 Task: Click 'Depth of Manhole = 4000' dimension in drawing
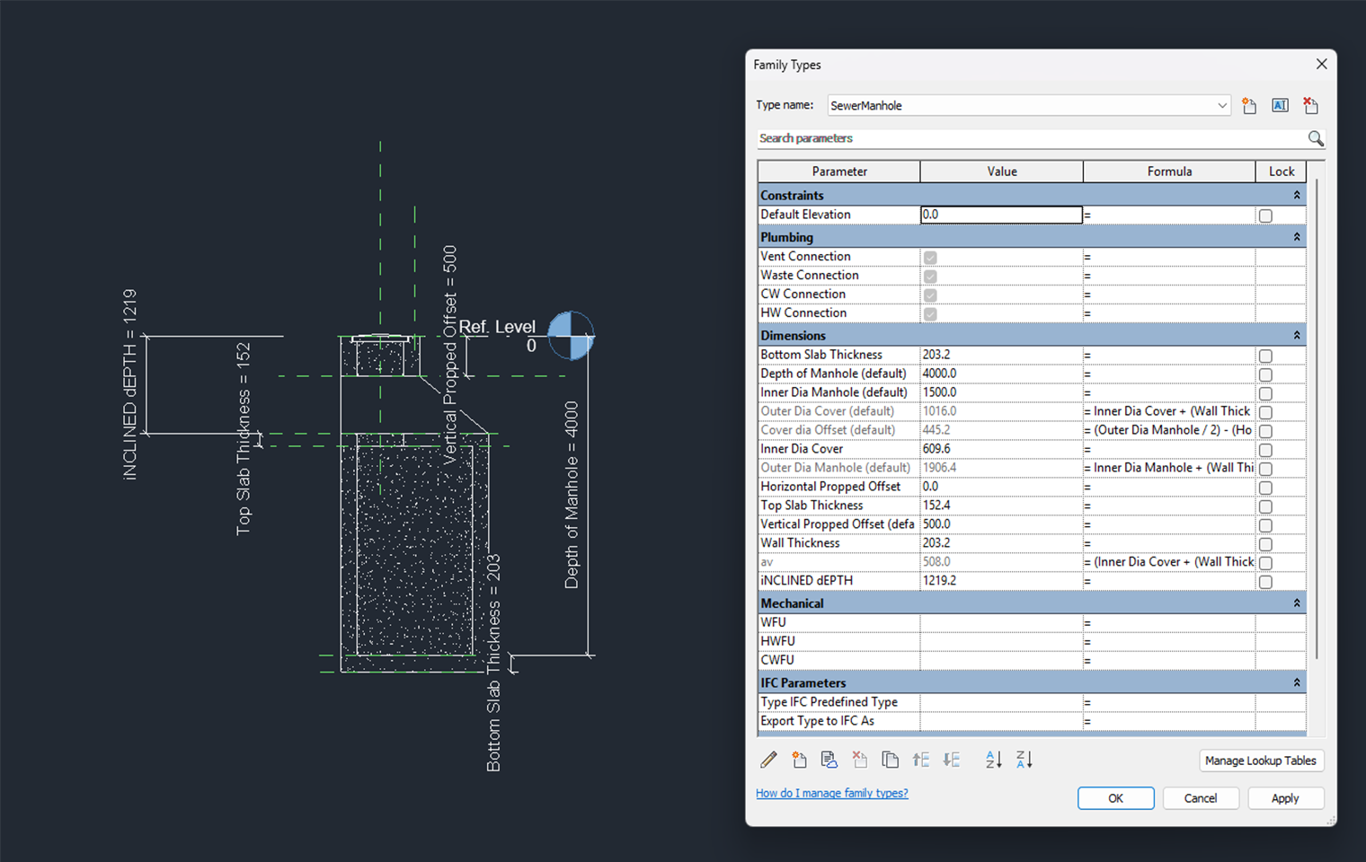[572, 495]
